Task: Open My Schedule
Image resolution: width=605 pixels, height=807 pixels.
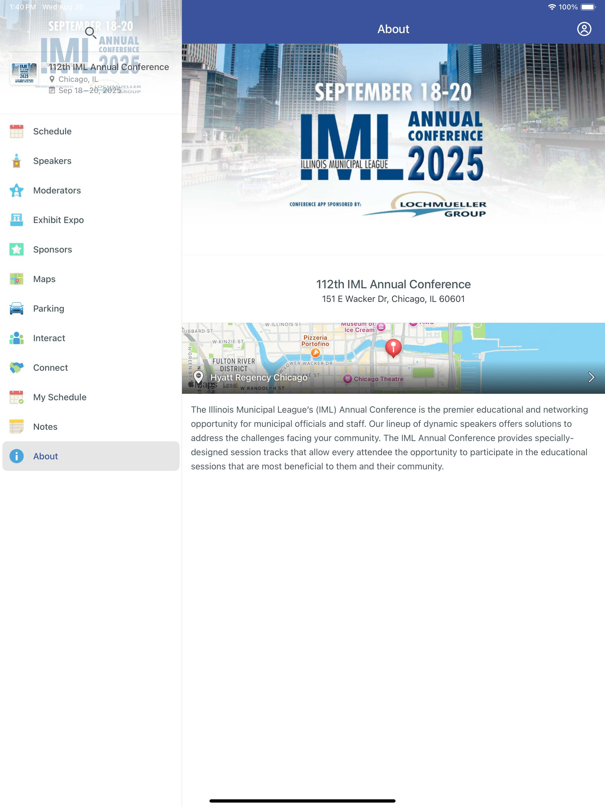Action: [91, 397]
